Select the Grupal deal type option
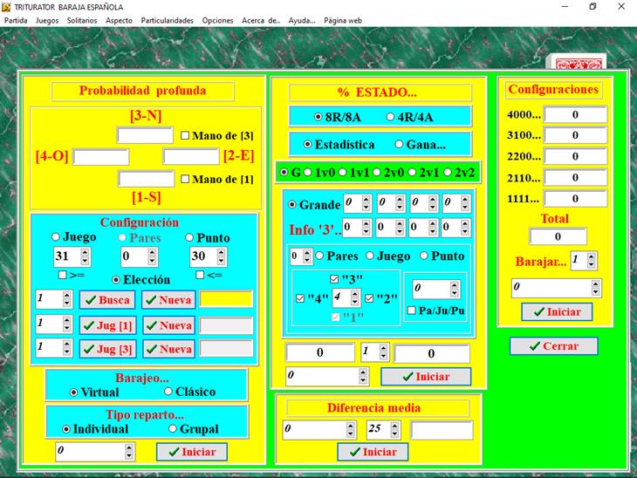The height and width of the screenshot is (478, 637). coord(173,429)
